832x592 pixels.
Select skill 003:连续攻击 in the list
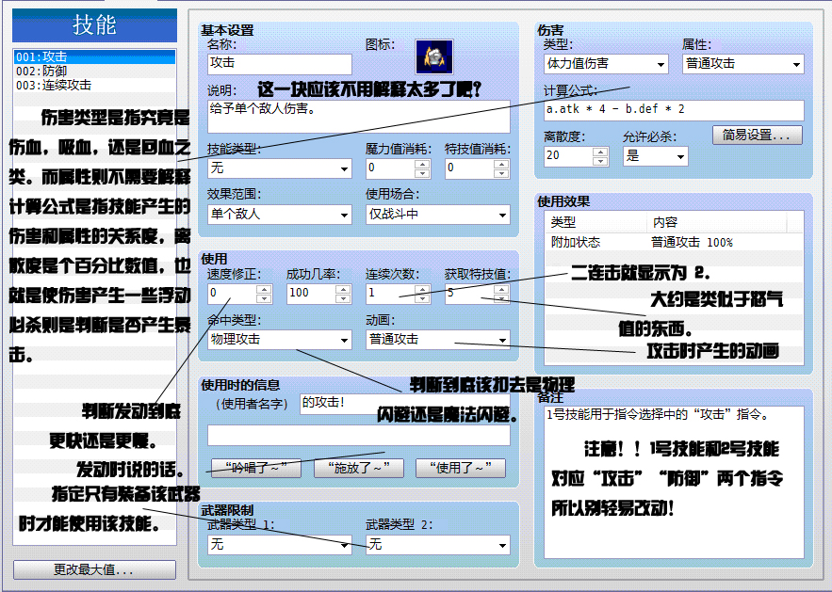[95, 85]
